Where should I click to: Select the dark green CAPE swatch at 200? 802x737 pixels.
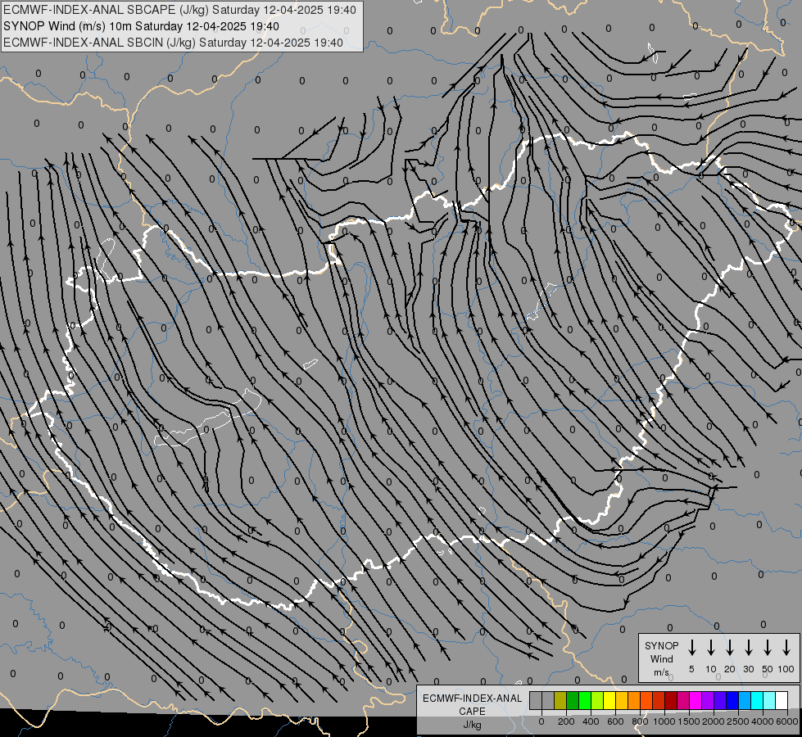pos(573,700)
